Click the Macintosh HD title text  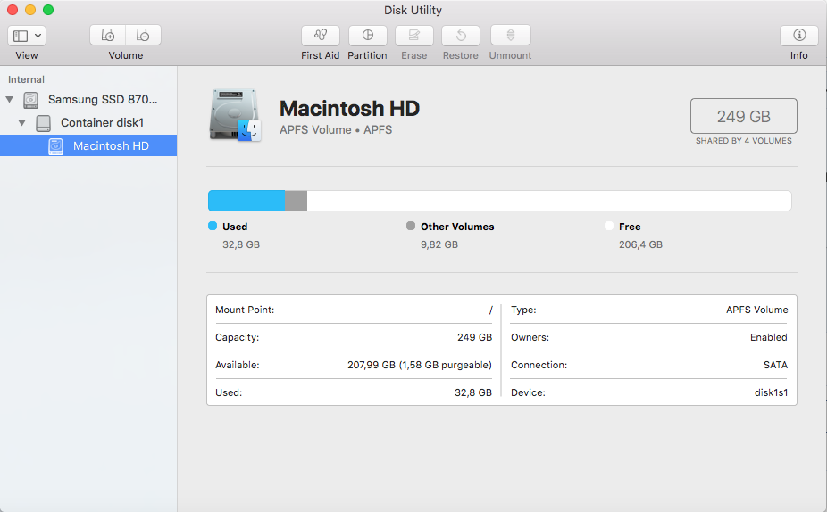click(x=349, y=109)
